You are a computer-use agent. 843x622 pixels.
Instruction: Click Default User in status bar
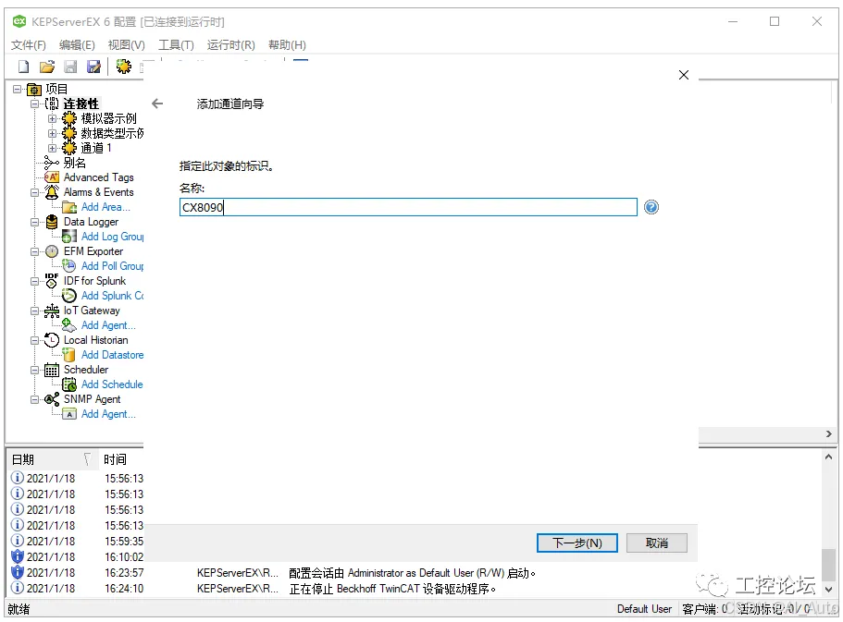(644, 609)
